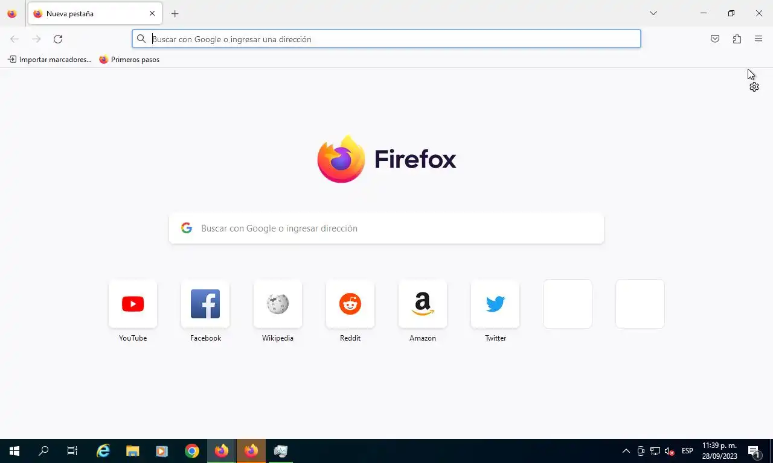This screenshot has height=463, width=773.
Task: Open ESP language input indicator
Action: point(687,451)
